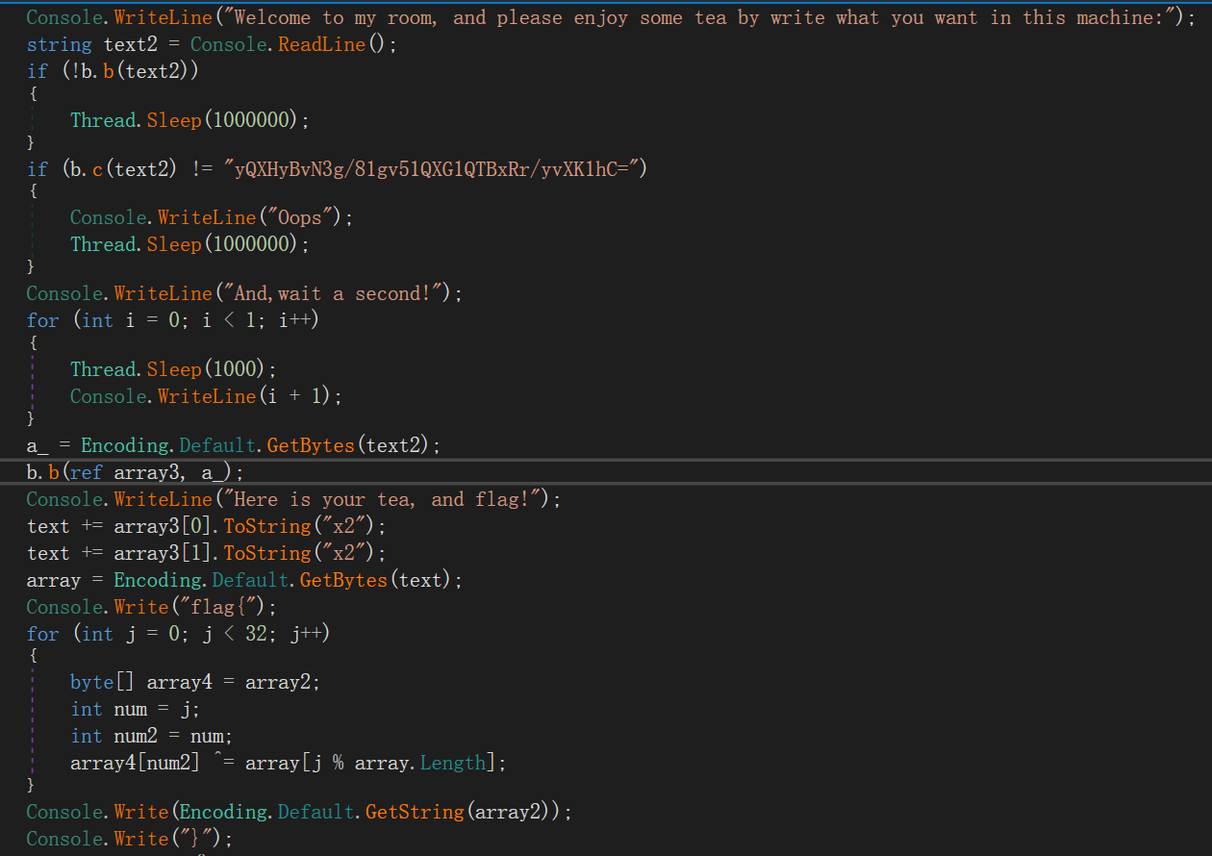
Task: Click the ref keyword before array3
Action: pos(87,472)
